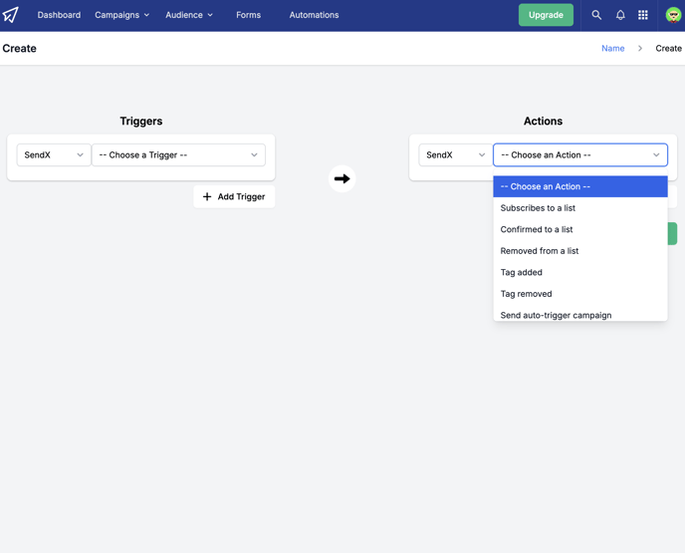This screenshot has height=553, width=685.
Task: Open the Automations page
Action: point(314,15)
